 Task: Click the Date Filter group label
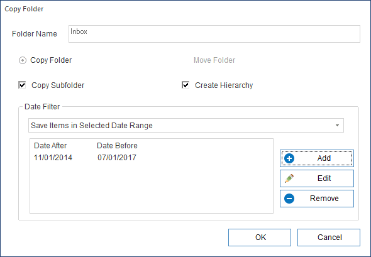point(42,107)
